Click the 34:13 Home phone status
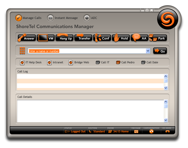Viewport: 188px width, 148px height. pos(118,131)
